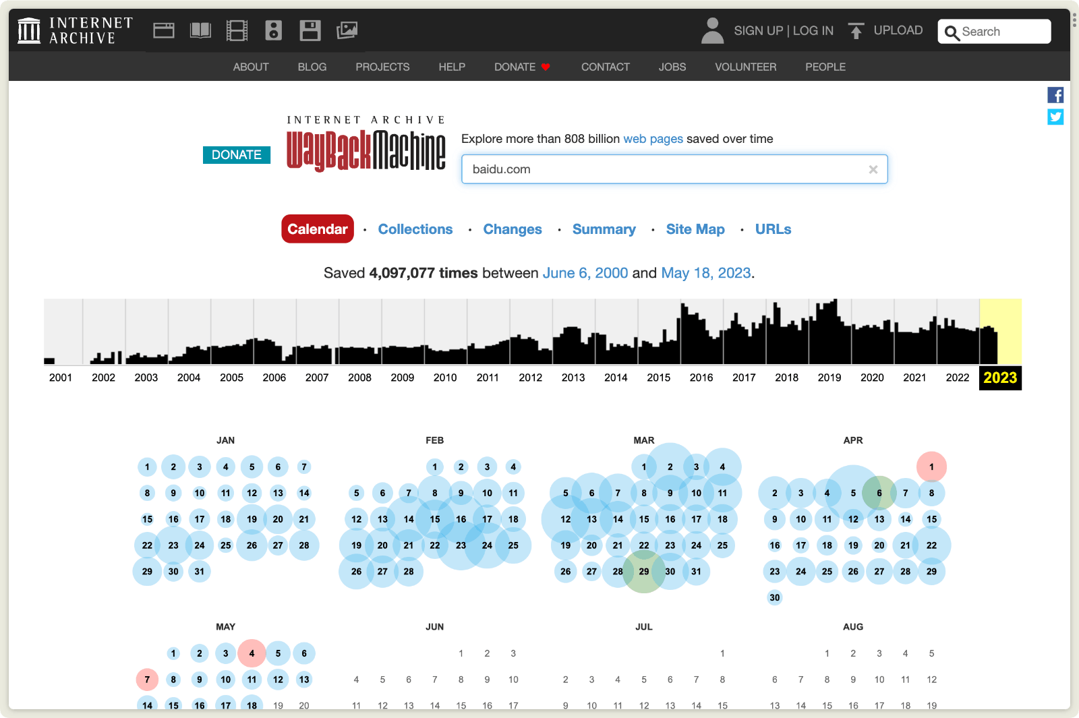
Task: Clear the baidu.com URL field
Action: 873,169
